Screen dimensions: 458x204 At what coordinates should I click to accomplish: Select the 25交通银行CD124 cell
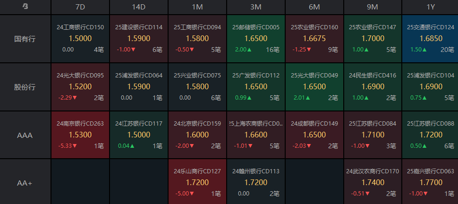click(430, 39)
